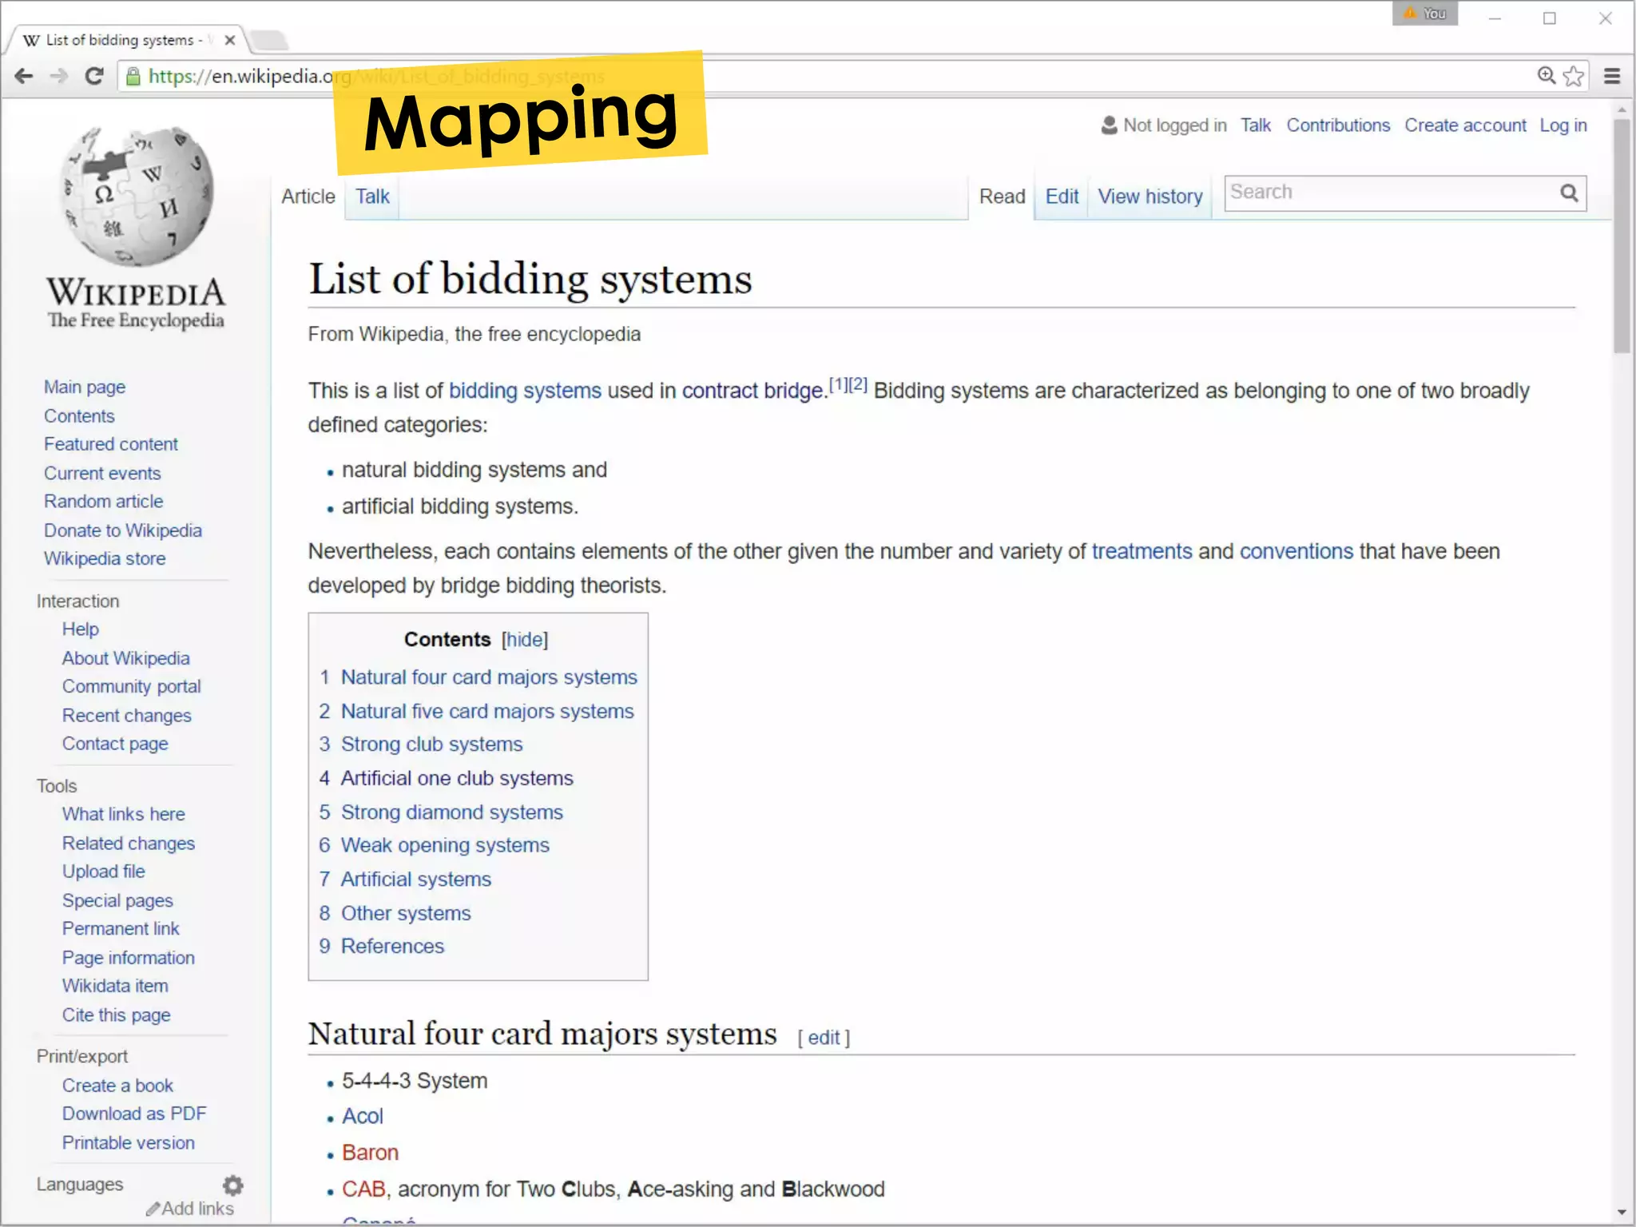Click the browser back arrow
The width and height of the screenshot is (1636, 1227).
coord(24,76)
